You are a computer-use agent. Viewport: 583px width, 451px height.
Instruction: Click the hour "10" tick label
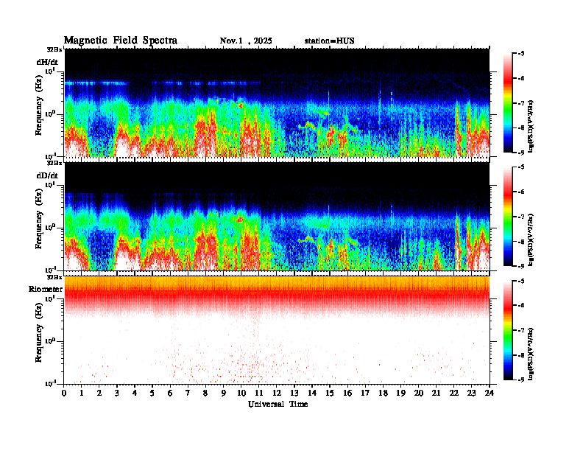click(x=241, y=393)
